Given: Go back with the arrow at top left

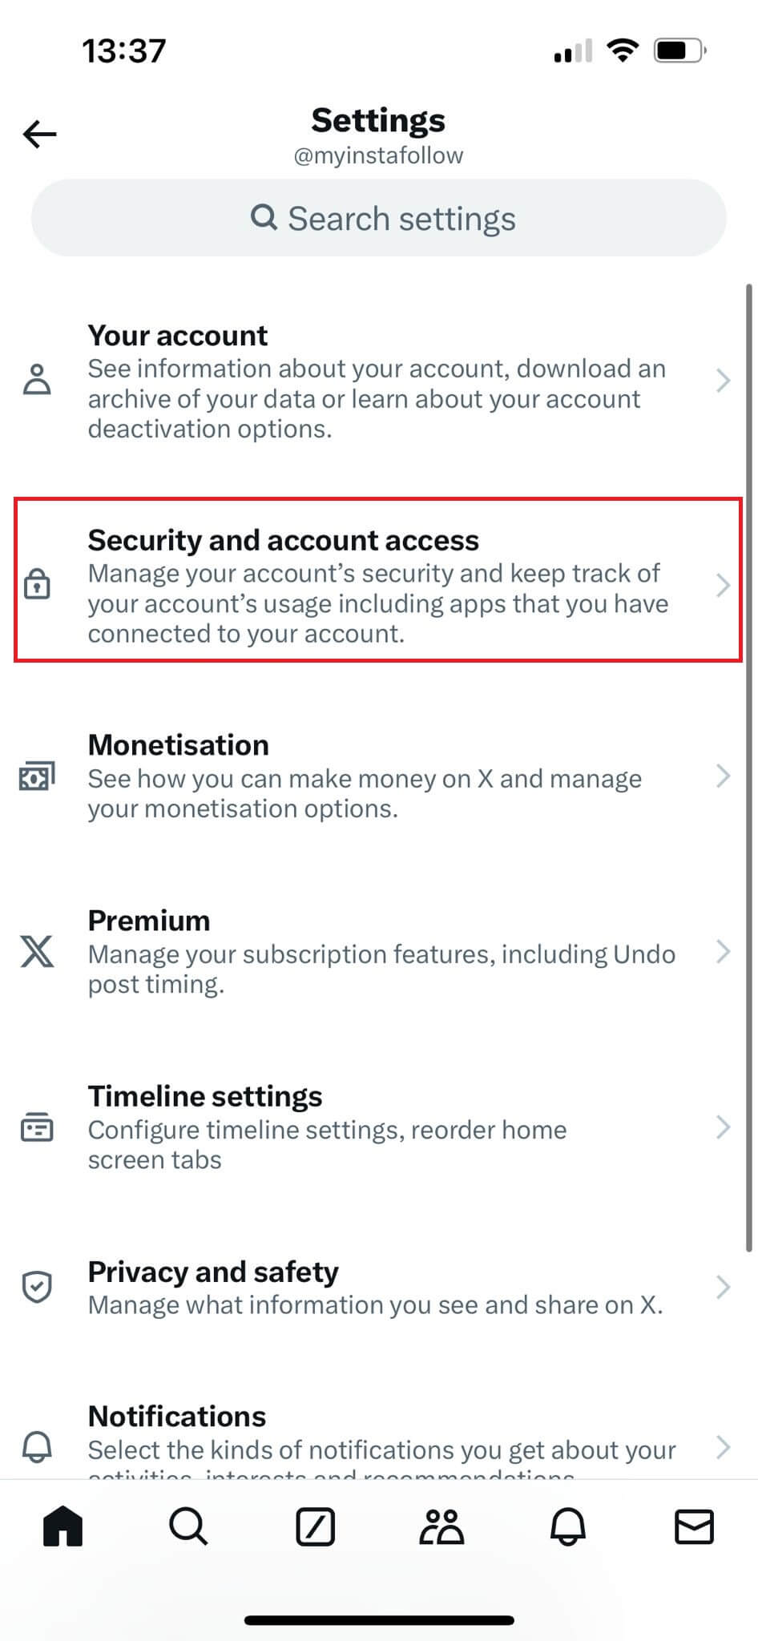Looking at the screenshot, I should point(38,133).
